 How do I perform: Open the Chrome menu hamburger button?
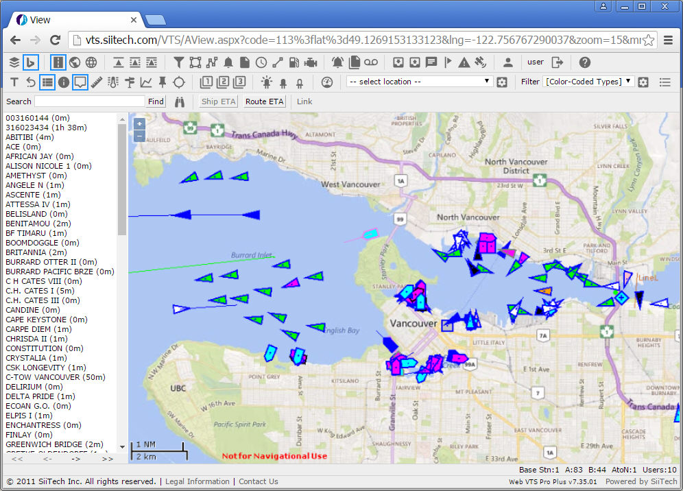coord(669,40)
